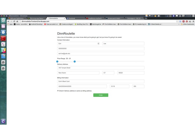This screenshot has height=139, width=195.
Task: Open How accurate is bookmark
Action: click(51, 24)
